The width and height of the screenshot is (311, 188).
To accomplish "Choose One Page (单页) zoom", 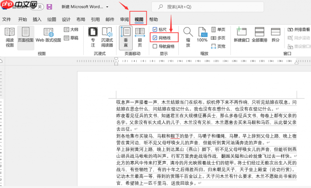I will pos(218,30).
